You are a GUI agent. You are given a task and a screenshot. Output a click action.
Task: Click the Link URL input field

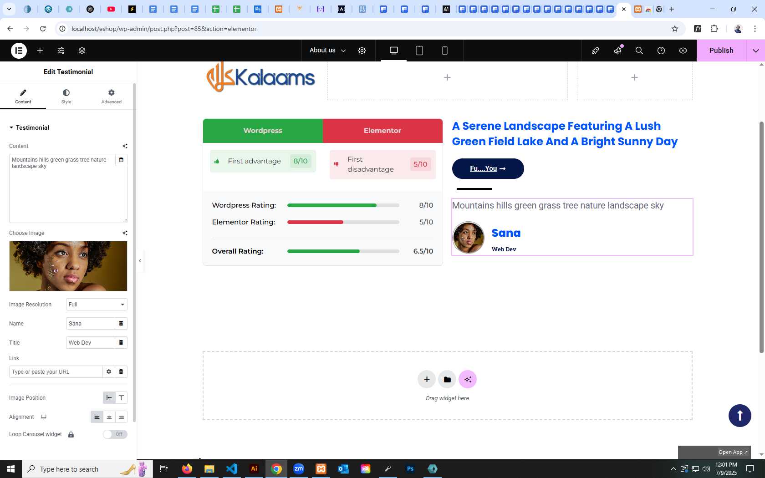(56, 372)
